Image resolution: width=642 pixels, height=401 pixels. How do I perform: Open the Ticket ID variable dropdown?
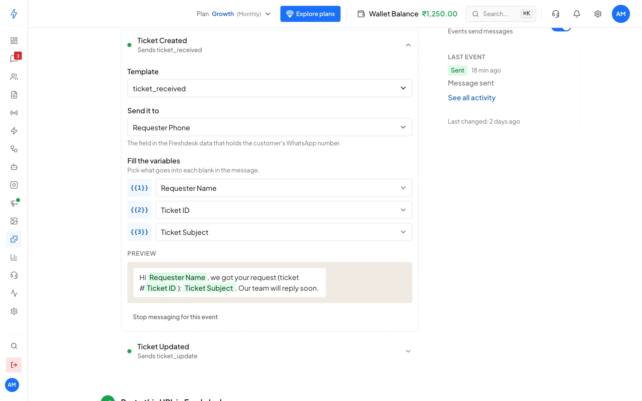284,210
